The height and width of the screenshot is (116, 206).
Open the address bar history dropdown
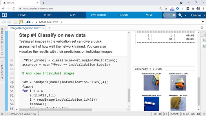click(203, 22)
